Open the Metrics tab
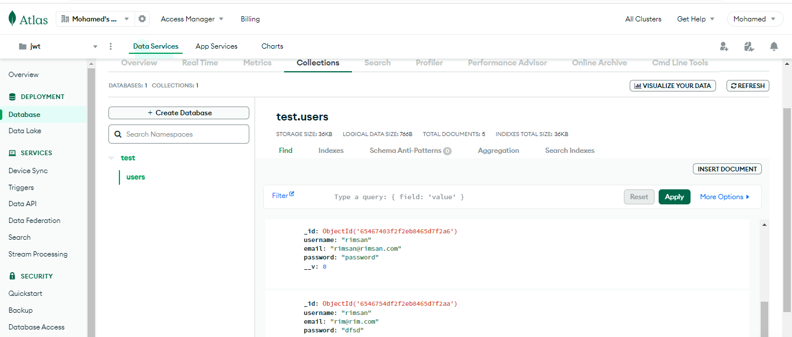 point(257,63)
